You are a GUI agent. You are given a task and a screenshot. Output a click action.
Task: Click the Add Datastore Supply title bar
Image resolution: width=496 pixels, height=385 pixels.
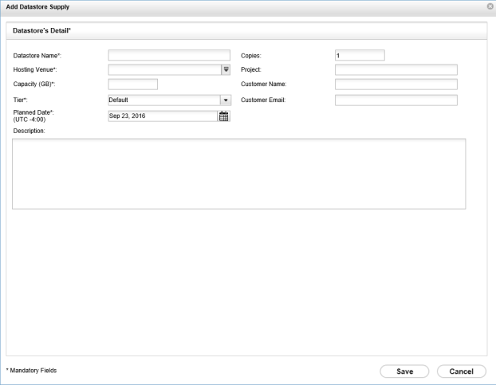click(x=239, y=6)
